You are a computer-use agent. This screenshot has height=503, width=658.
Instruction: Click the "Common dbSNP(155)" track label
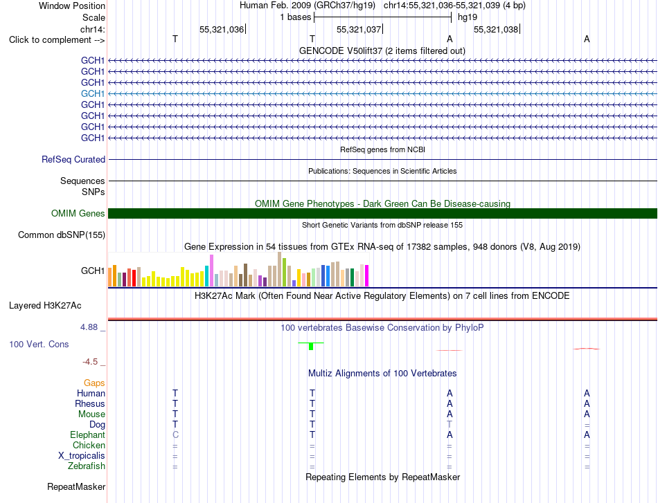tap(61, 235)
